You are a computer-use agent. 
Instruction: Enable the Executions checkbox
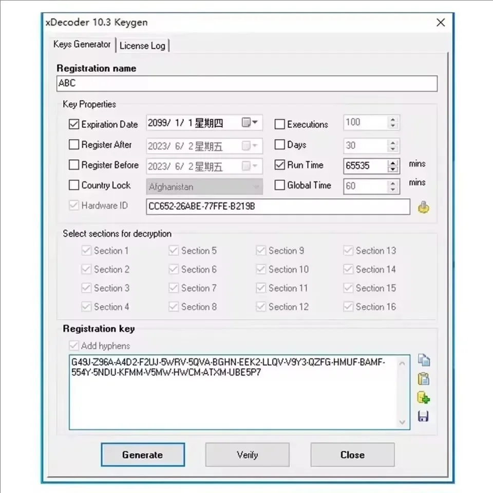(279, 124)
